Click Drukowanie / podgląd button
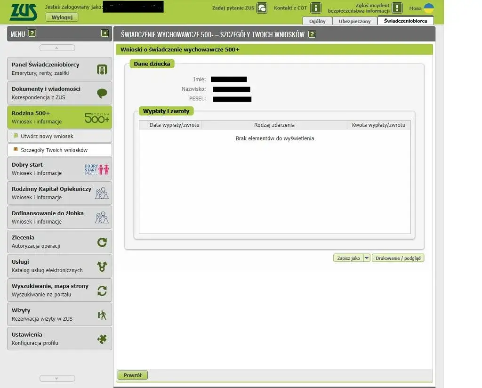This screenshot has width=482, height=388. (398, 258)
